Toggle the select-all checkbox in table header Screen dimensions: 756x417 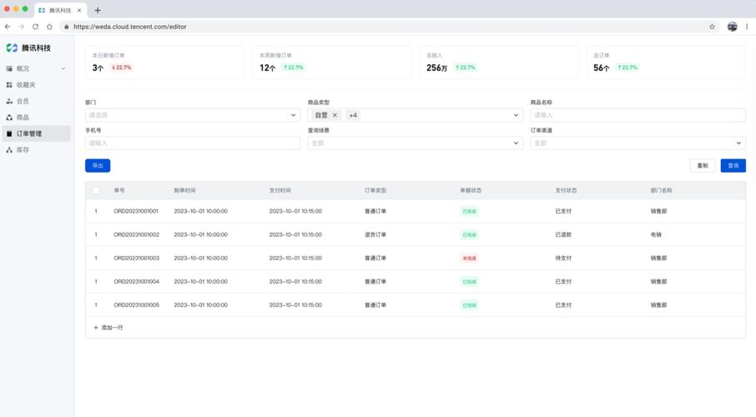pyautogui.click(x=96, y=190)
